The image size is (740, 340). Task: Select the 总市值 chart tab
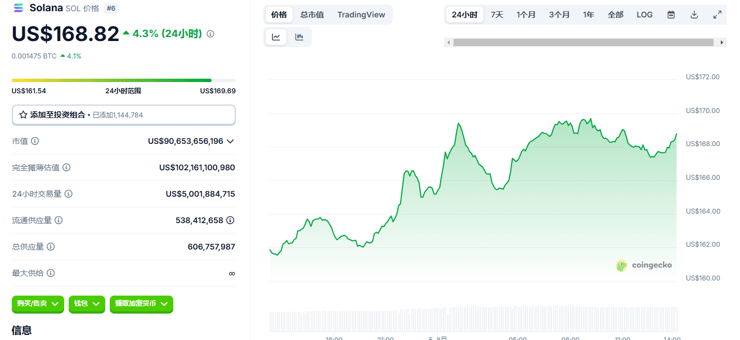click(x=312, y=15)
